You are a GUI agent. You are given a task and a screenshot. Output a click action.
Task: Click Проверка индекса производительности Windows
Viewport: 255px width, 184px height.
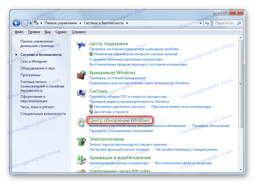point(130,102)
